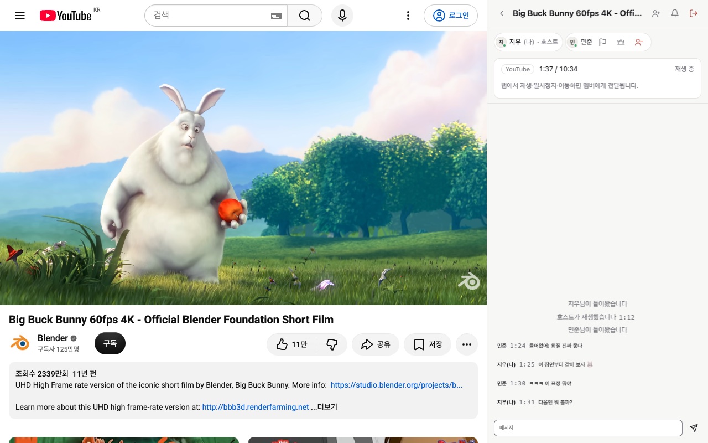Click the sync hint text in status card
The width and height of the screenshot is (708, 443).
570,86
